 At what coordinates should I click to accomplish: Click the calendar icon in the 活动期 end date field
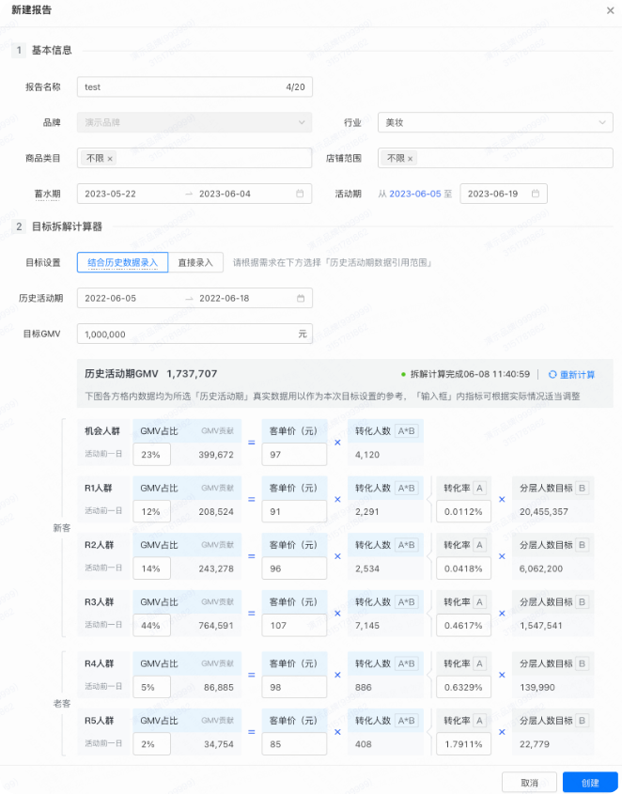coord(536,194)
